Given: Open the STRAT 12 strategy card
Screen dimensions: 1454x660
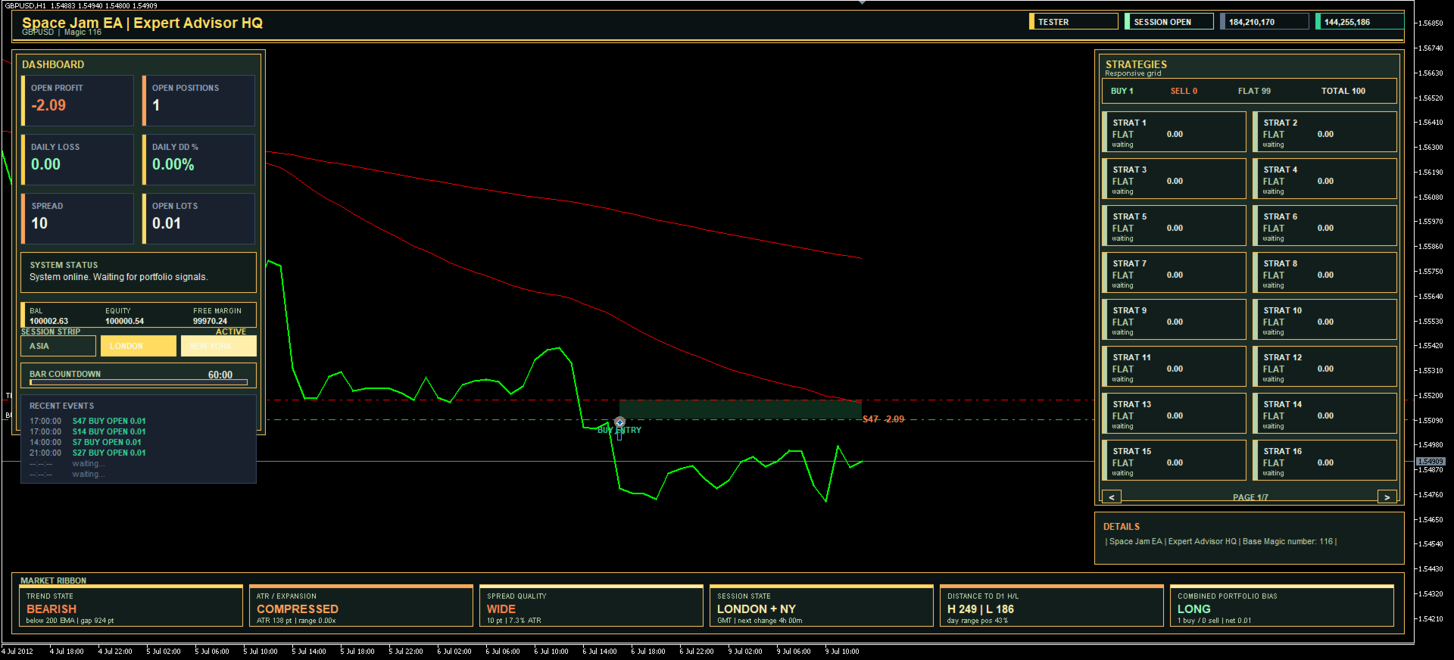Looking at the screenshot, I should (x=1325, y=367).
